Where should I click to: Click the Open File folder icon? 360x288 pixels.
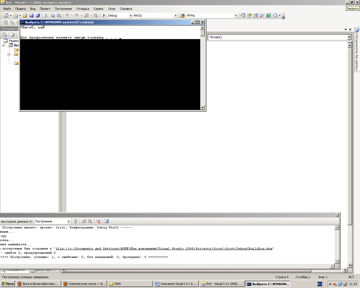(x=25, y=15)
